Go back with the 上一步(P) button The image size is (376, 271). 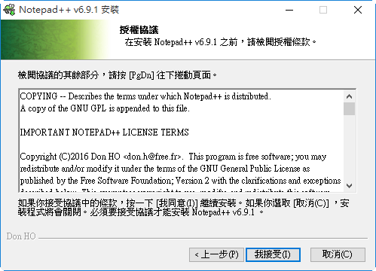tap(216, 254)
